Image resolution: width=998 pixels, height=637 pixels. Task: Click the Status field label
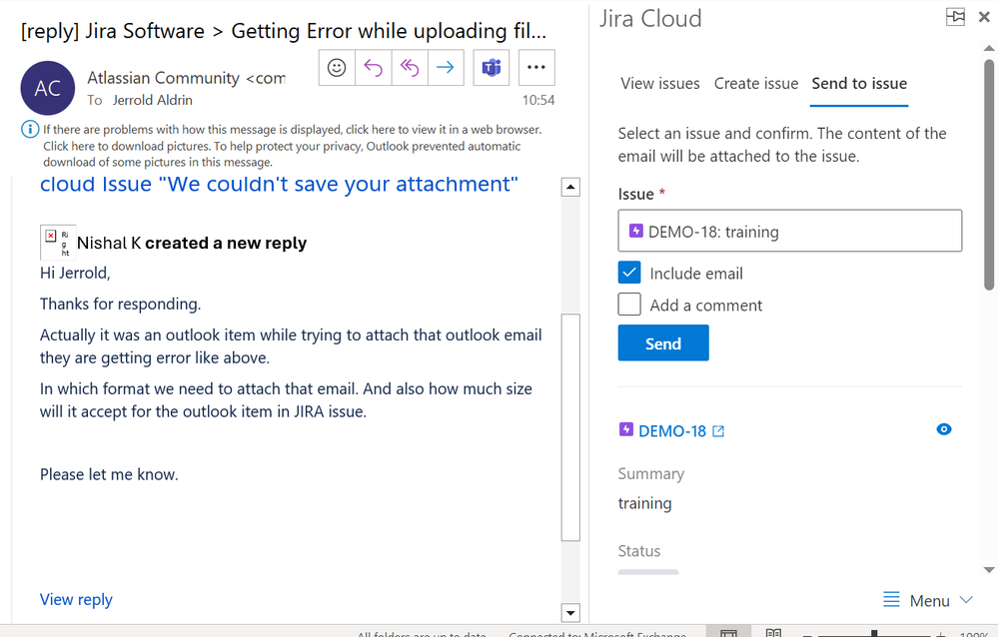639,551
